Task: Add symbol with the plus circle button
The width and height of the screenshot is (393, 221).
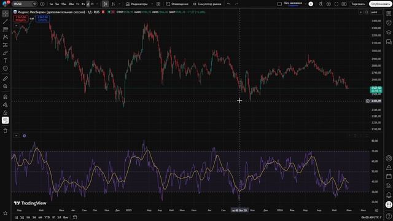Action: (x=42, y=4)
